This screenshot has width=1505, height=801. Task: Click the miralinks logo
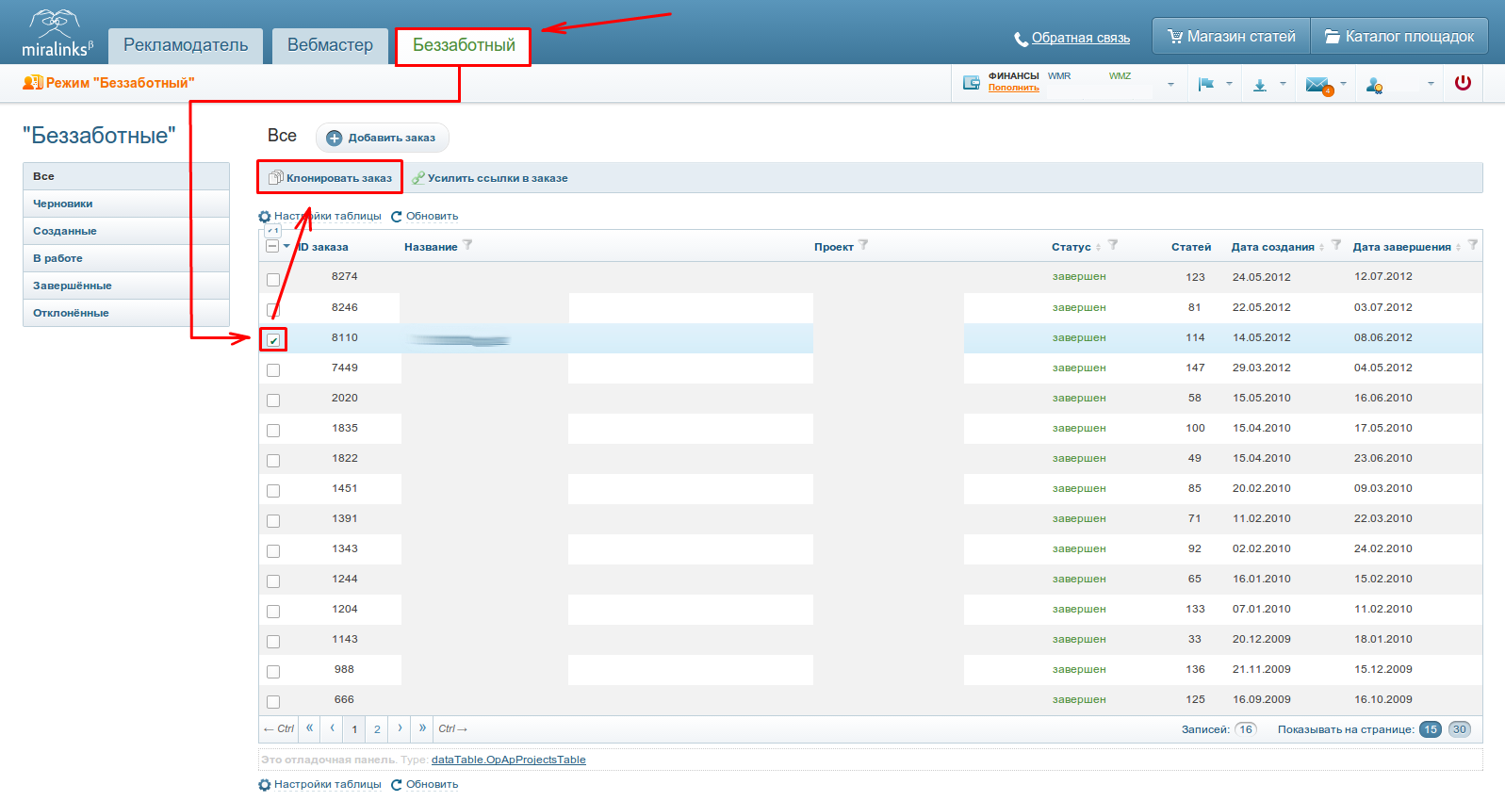pyautogui.click(x=57, y=33)
